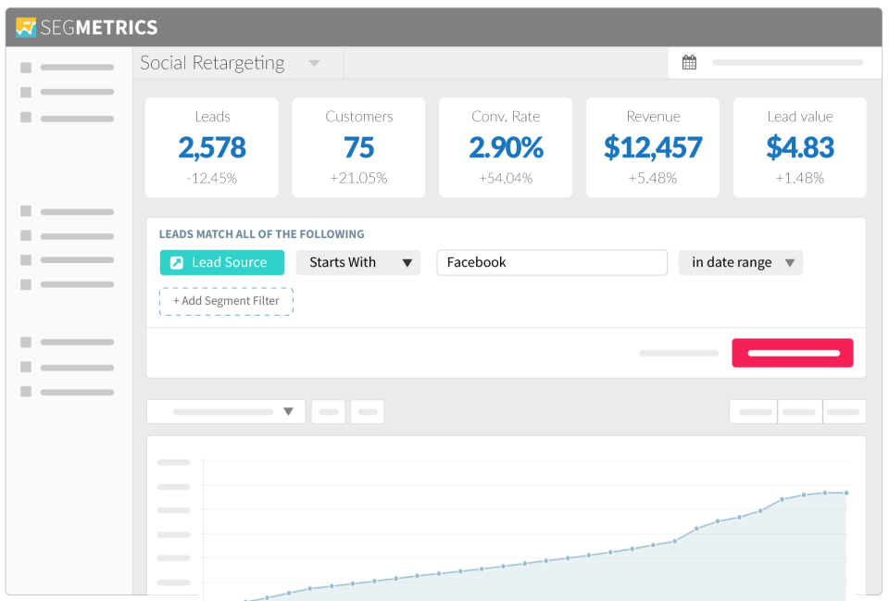The image size is (889, 601).
Task: Click the middle chart view button above the graph
Action: [x=798, y=410]
